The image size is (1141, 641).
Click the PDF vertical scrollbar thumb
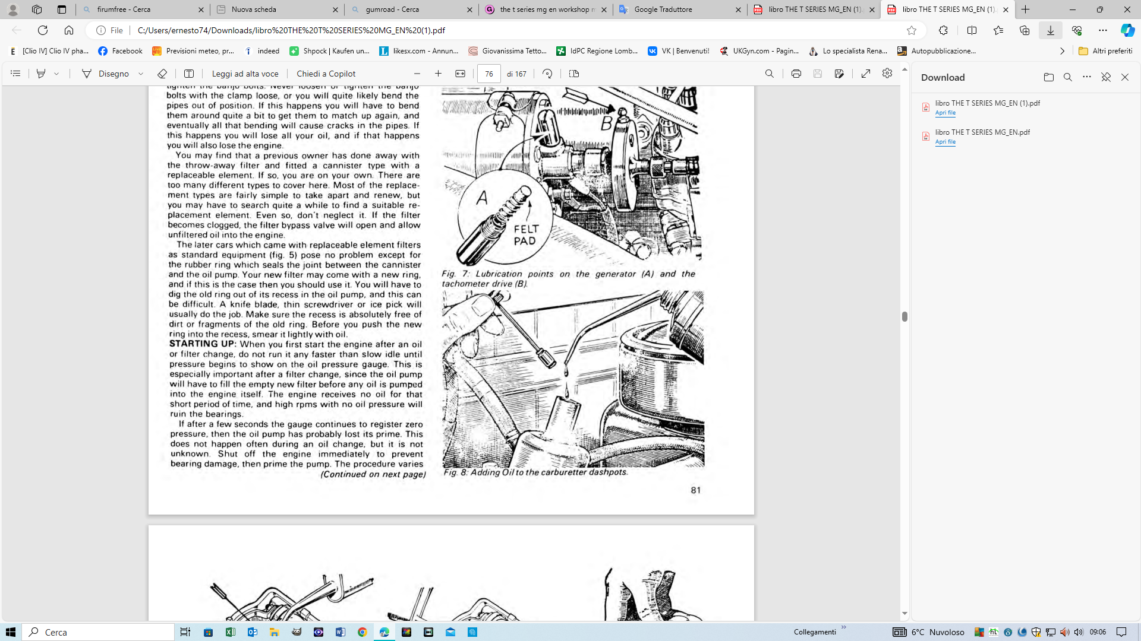(x=904, y=316)
